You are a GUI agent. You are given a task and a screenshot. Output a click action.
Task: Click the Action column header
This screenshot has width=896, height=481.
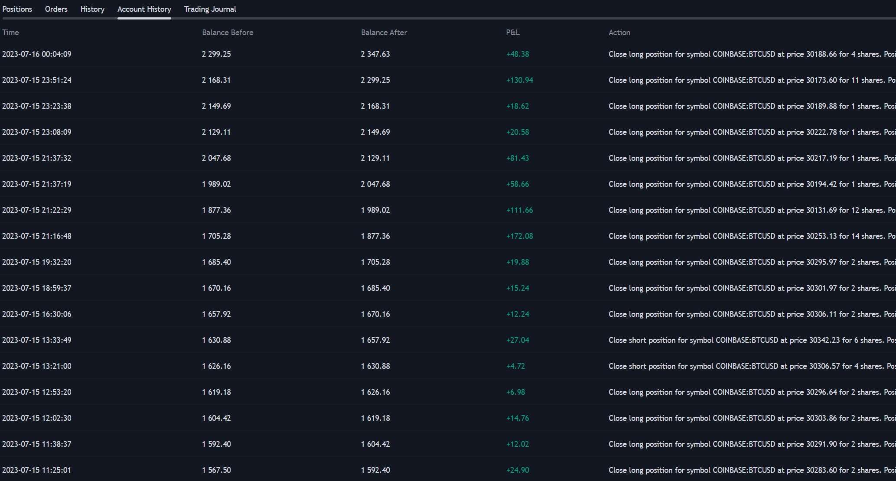tap(619, 32)
